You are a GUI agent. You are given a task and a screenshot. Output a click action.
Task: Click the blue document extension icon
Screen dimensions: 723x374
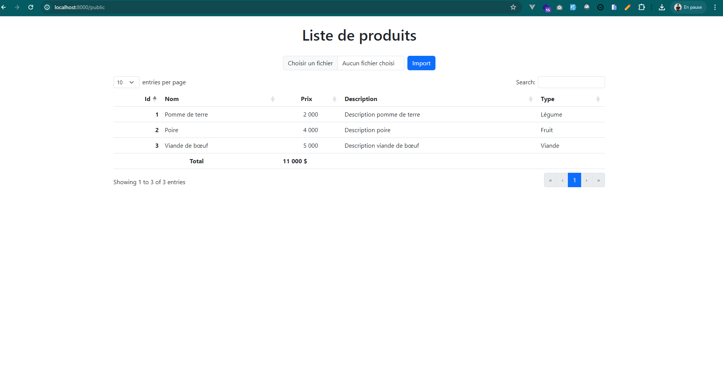pyautogui.click(x=614, y=7)
